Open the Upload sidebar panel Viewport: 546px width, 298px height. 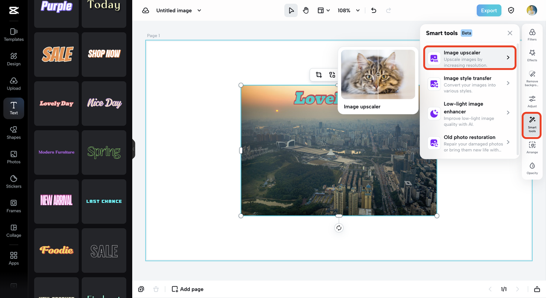(x=14, y=84)
